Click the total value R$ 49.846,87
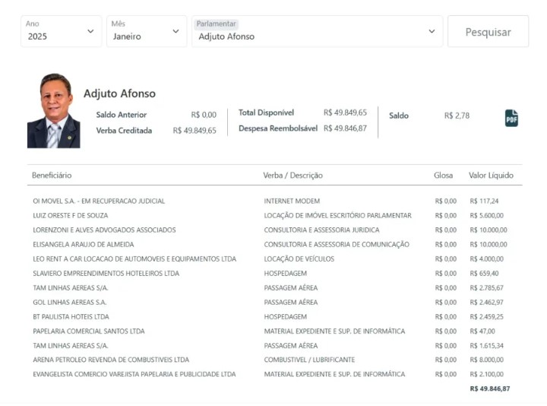Image resolution: width=547 pixels, height=406 pixels. [x=490, y=389]
